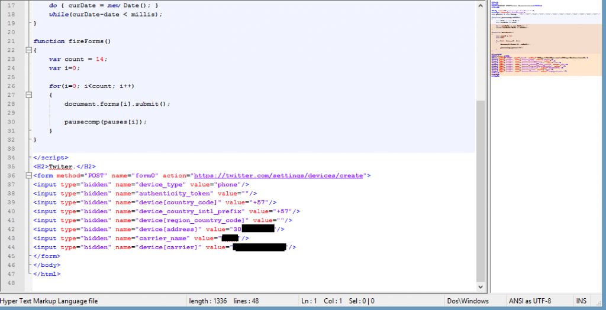Click the editor scrollbar down arrow
This screenshot has height=310, width=606.
click(x=481, y=286)
